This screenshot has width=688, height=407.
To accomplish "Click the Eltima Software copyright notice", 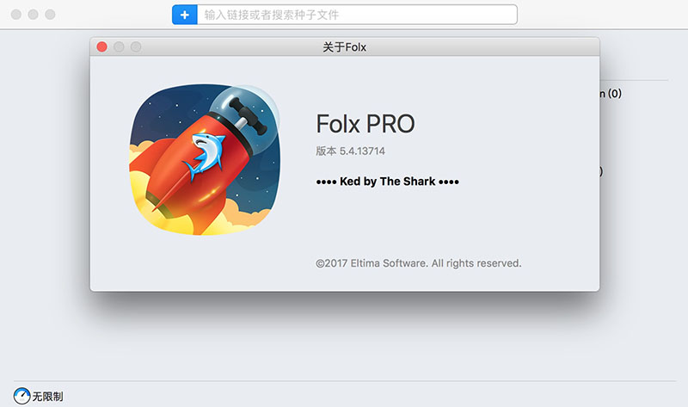I will click(418, 262).
